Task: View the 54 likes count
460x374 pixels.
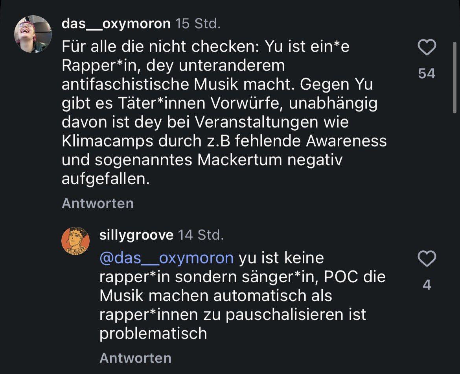Action: 427,74
